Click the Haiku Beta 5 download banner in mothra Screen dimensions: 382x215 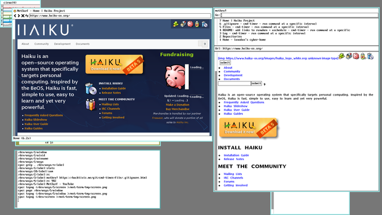click(x=248, y=127)
